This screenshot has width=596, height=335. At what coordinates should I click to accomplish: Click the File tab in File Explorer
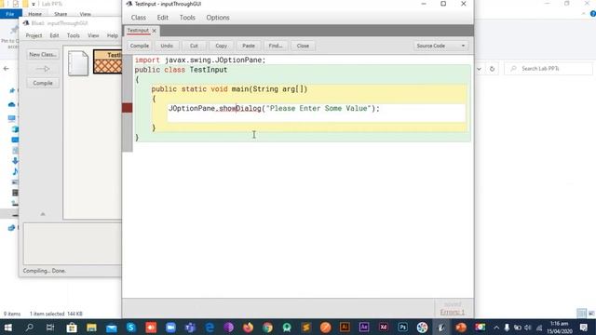10,14
